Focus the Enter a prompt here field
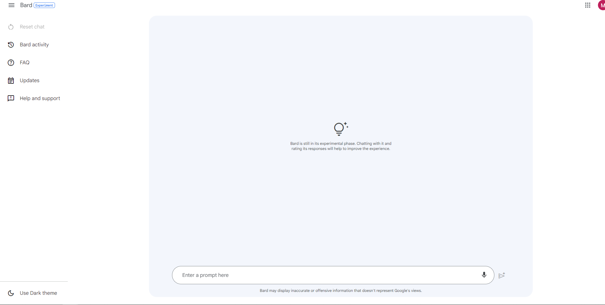This screenshot has width=605, height=305. click(333, 275)
